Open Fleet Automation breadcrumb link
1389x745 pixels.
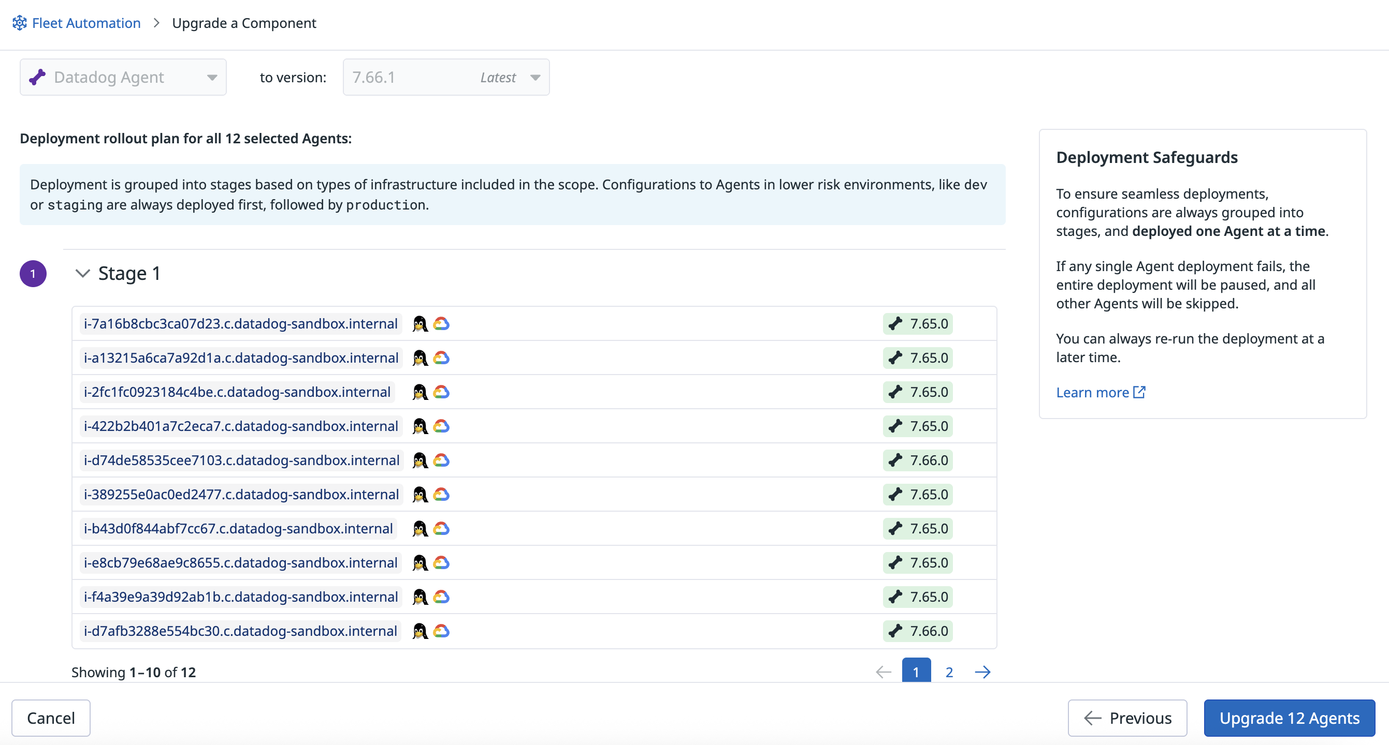[86, 23]
